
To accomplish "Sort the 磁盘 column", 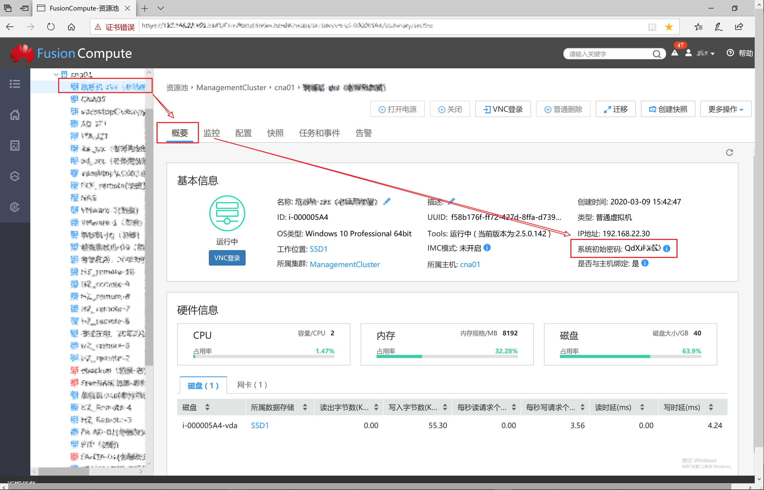I will 207,407.
